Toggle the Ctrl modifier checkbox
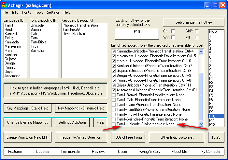The height and width of the screenshot is (160, 228). 173,31
